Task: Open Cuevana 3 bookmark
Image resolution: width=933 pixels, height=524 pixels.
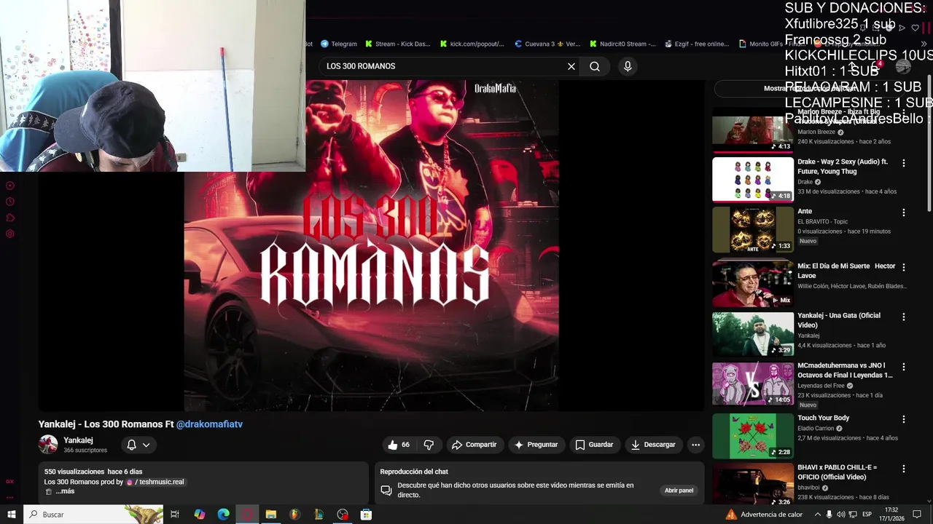Action: [x=547, y=44]
